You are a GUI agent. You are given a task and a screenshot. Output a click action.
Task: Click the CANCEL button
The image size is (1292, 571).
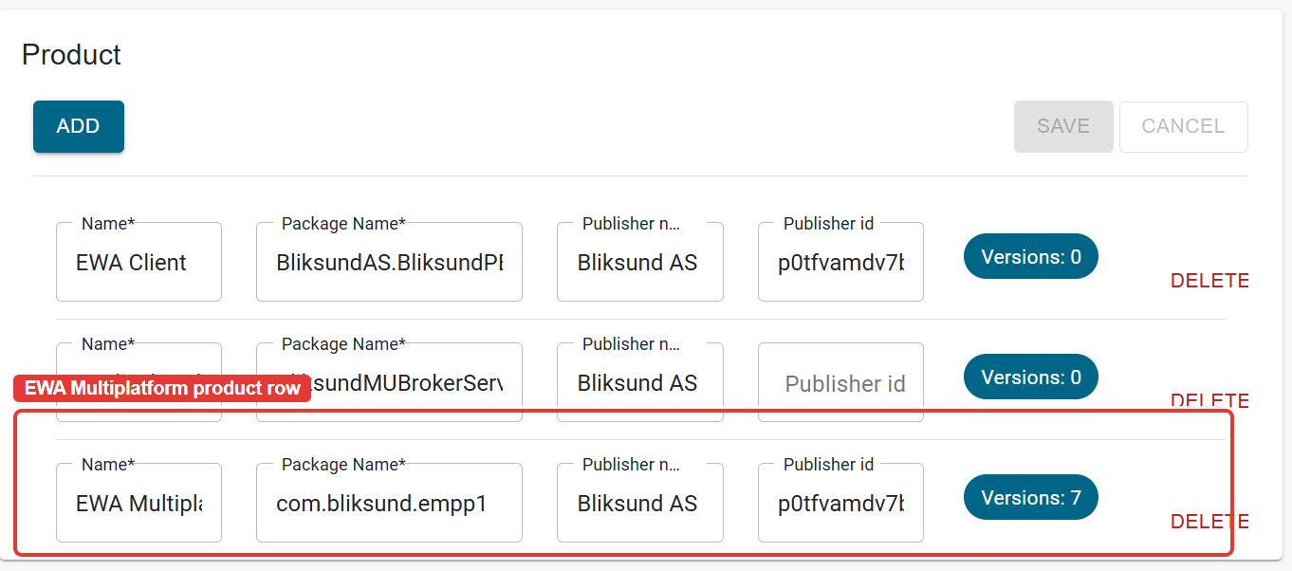(x=1183, y=126)
